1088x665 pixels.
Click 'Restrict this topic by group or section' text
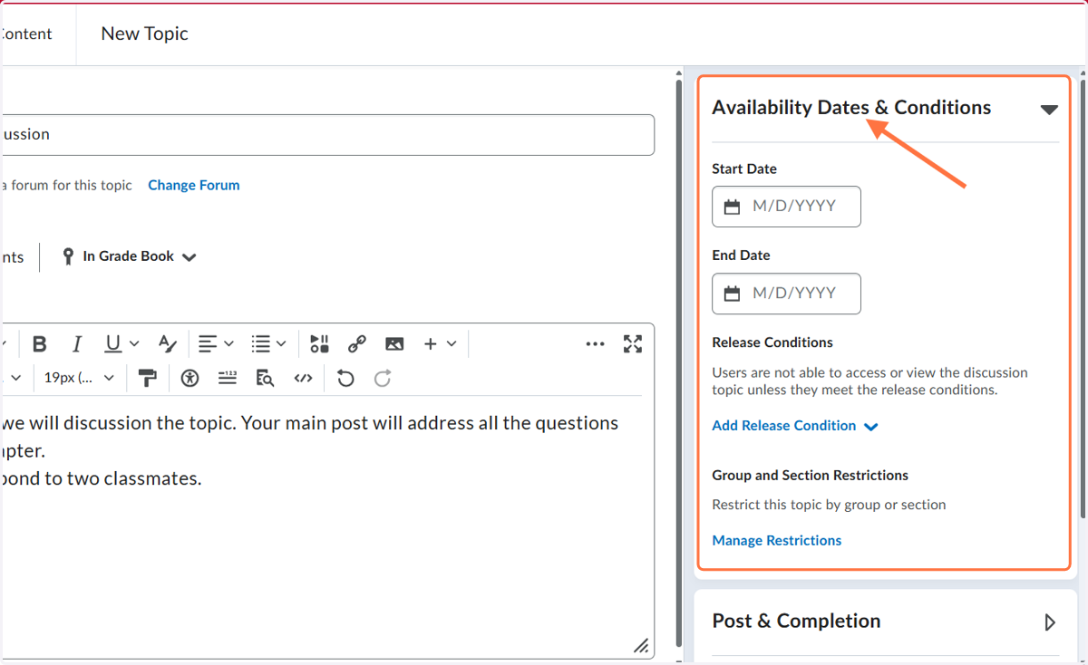pos(829,505)
